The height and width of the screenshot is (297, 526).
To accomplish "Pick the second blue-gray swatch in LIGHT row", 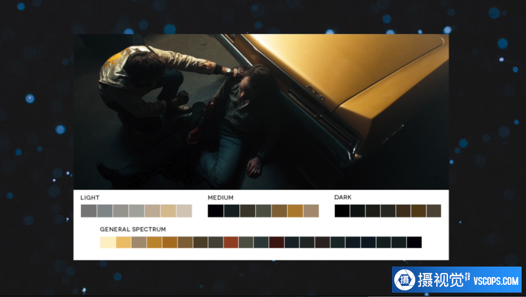I will pos(105,211).
